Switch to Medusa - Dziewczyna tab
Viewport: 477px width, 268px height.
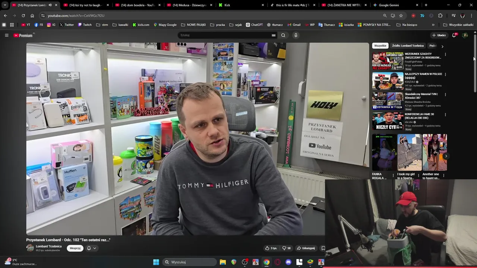pos(189,5)
